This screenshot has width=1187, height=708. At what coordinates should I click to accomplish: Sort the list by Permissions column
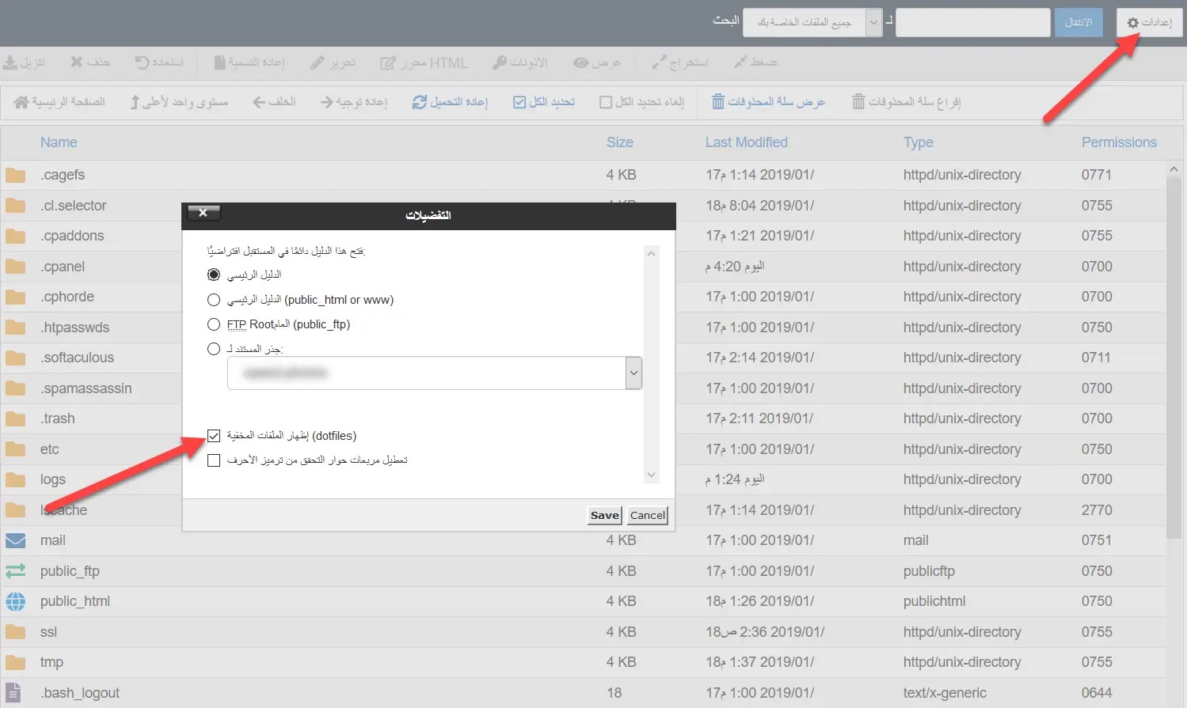1119,142
